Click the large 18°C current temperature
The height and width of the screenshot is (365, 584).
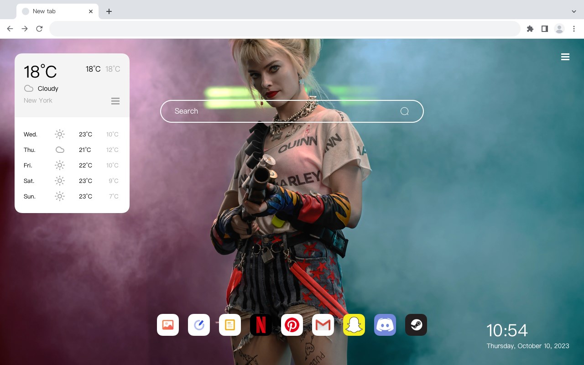(40, 72)
